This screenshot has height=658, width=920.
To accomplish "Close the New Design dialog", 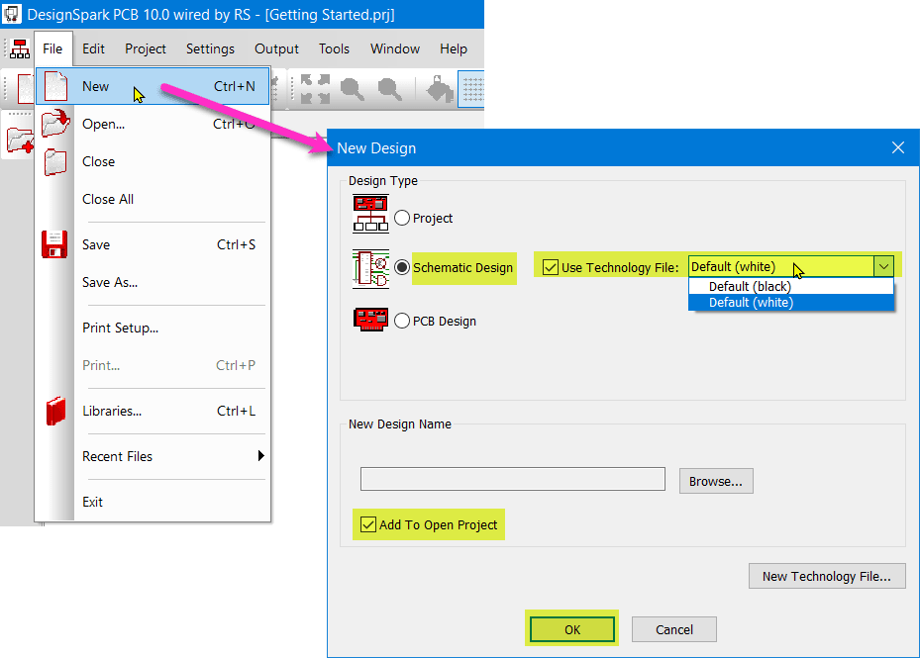I will [897, 147].
